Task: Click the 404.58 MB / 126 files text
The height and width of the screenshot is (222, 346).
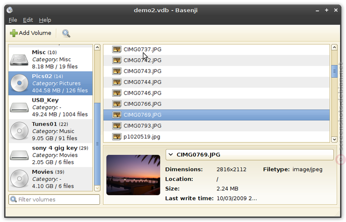Action: (x=60, y=90)
